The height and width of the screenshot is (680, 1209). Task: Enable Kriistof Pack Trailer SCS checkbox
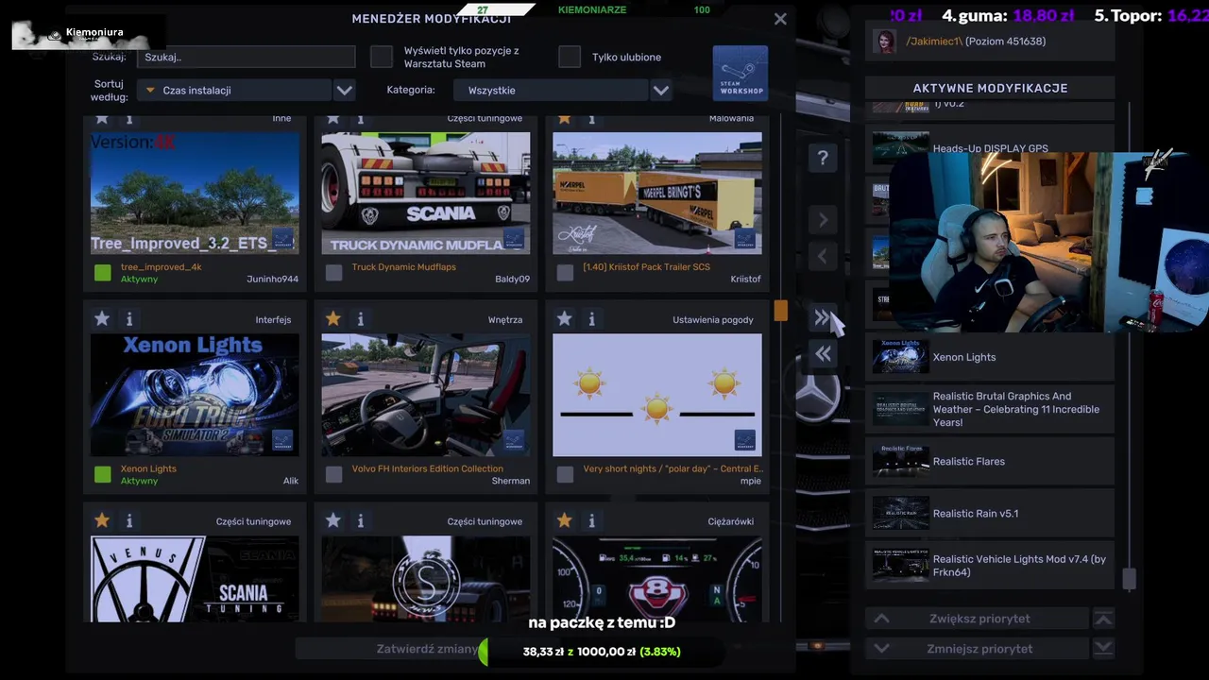click(565, 273)
